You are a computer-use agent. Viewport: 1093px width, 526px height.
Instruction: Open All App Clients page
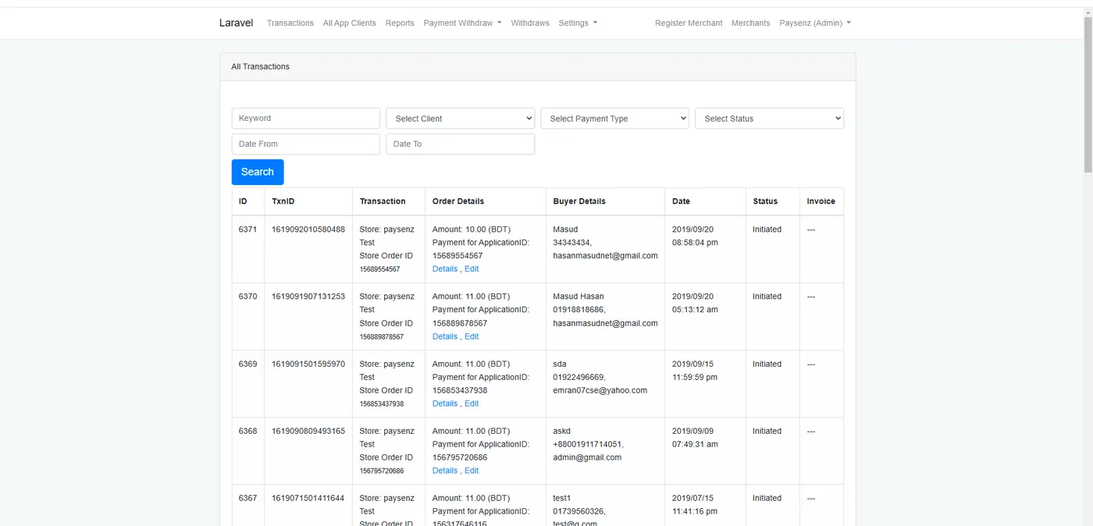pos(350,23)
